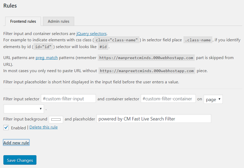Click the first 000webhostapp URL code snippet
Screen dimensions: 244x168
[x=146, y=58]
